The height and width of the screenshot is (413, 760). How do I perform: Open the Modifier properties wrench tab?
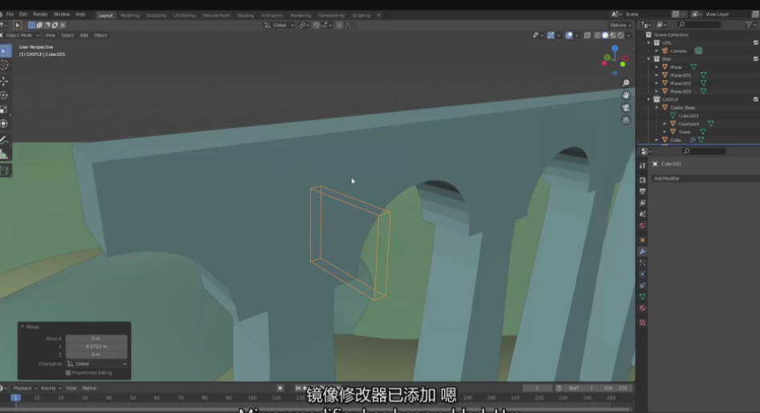(642, 252)
